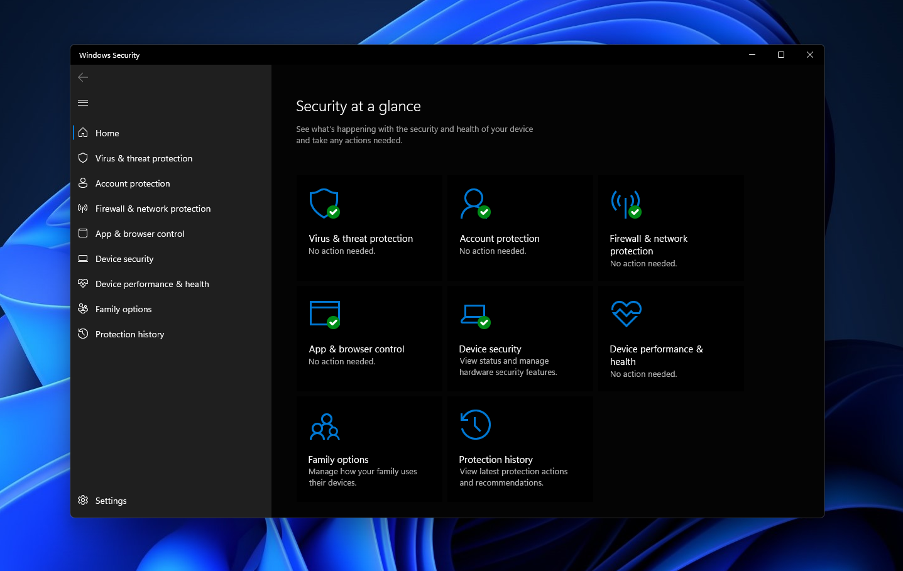
Task: Click the person icon beside Account protection in sidebar
Action: click(x=83, y=183)
